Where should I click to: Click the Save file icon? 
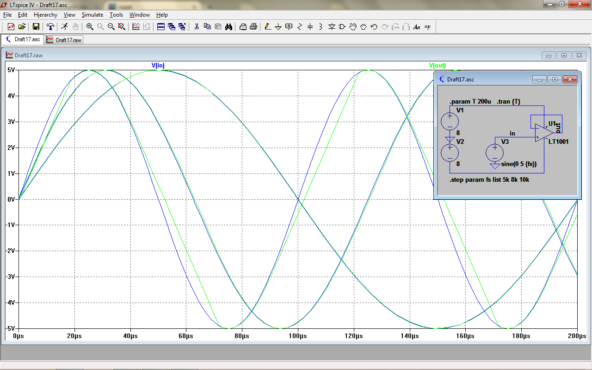tap(36, 27)
